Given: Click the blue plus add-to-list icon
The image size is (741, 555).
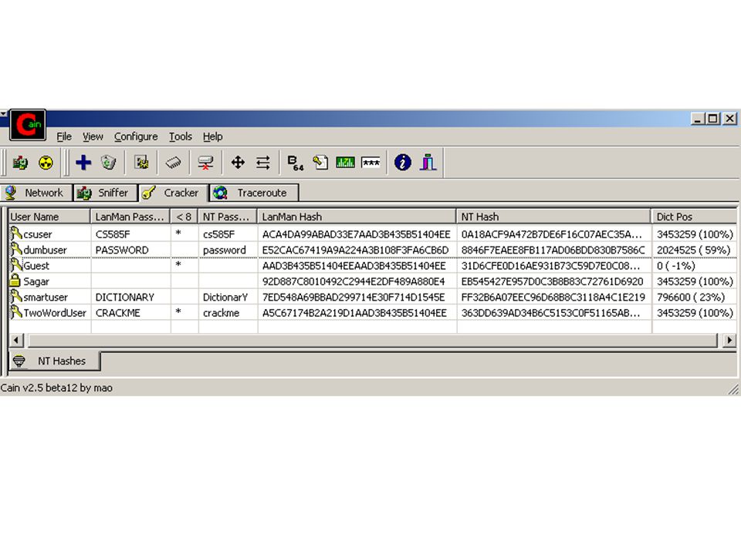Looking at the screenshot, I should coord(83,163).
